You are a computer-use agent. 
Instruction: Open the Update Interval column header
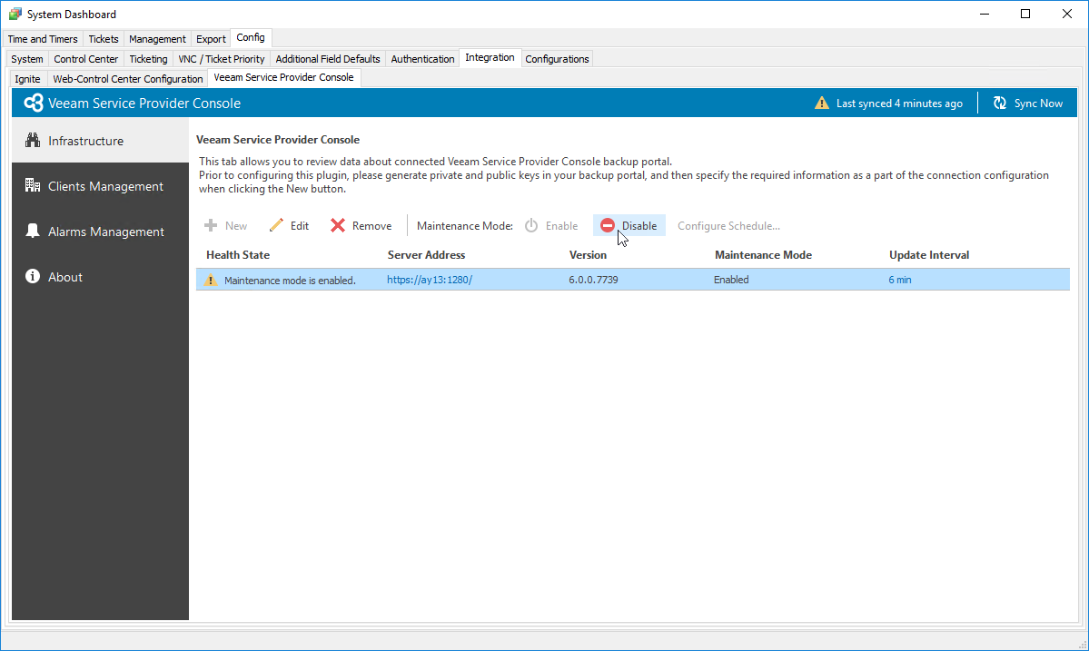tap(928, 254)
